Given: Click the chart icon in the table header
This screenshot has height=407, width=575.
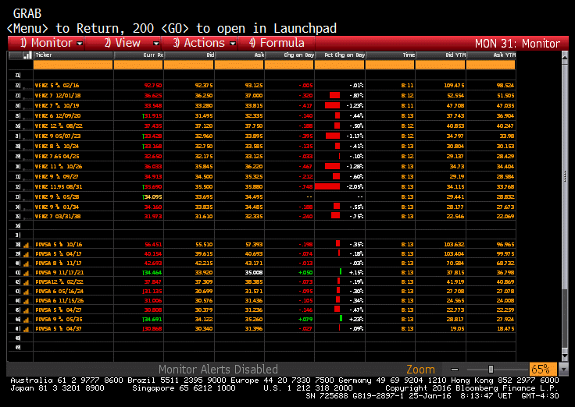Looking at the screenshot, I should tap(27, 55).
